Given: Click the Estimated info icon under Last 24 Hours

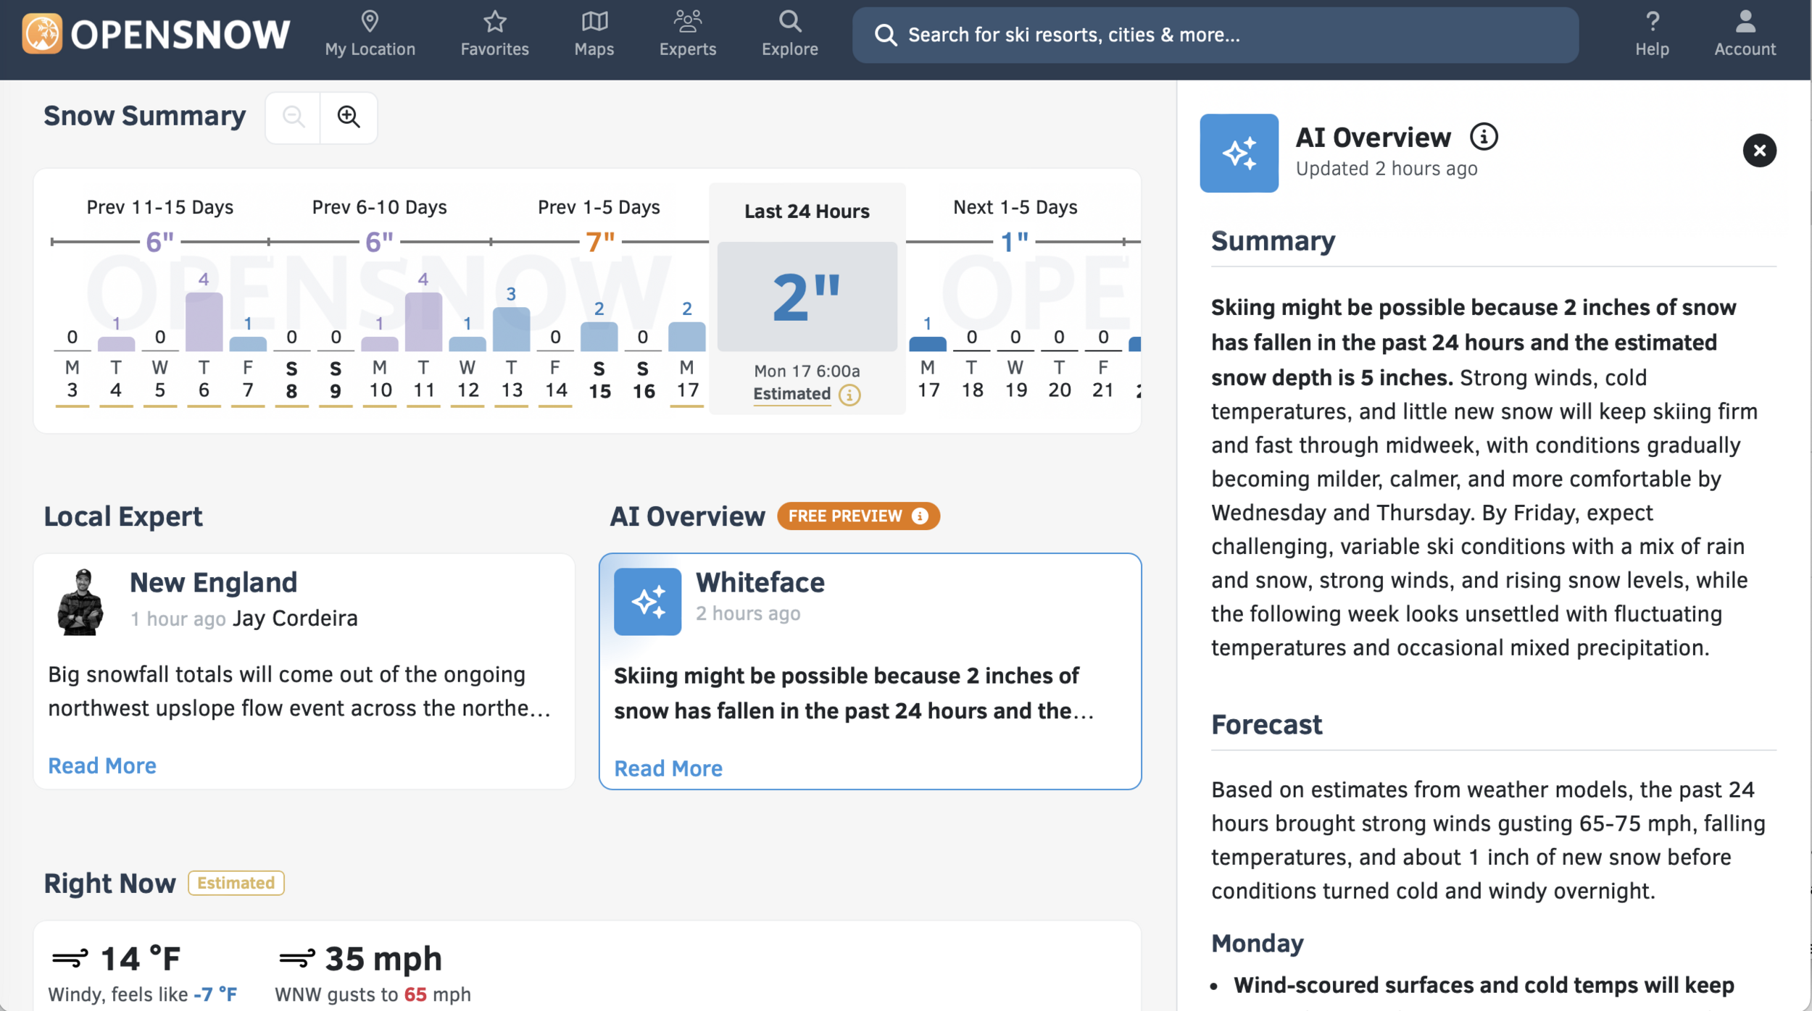Looking at the screenshot, I should coord(849,395).
